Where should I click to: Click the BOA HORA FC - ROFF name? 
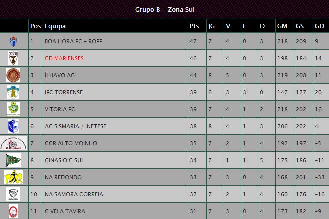click(73, 41)
